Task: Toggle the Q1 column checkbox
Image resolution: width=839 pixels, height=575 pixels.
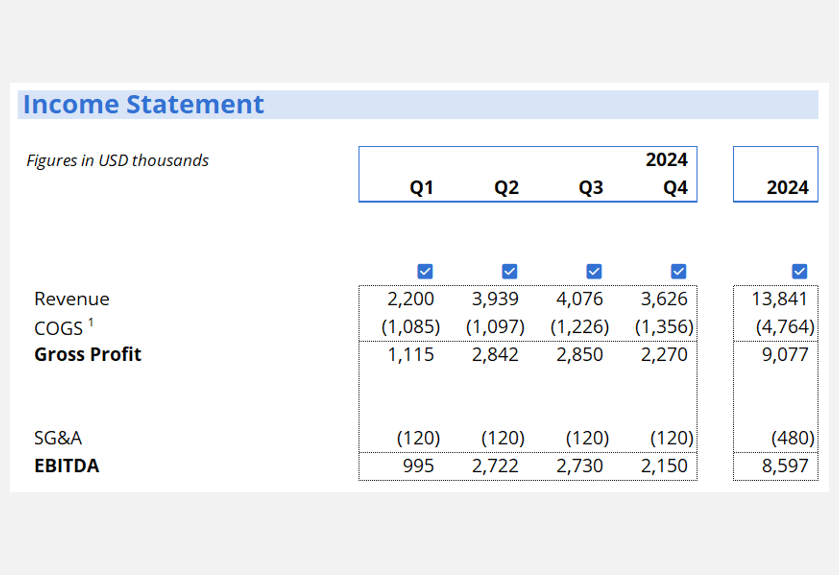Action: click(425, 271)
